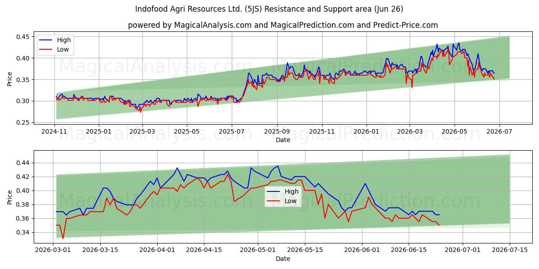
Task: Click the 2026-01 tick label
Action: point(366,131)
